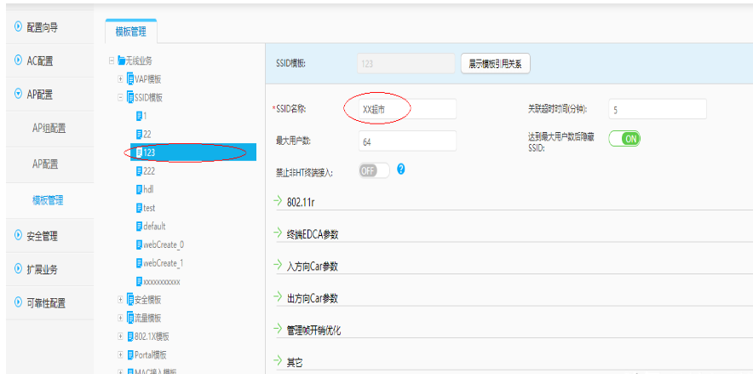
Task: Open AC配置 in the sidebar
Action: [50, 60]
